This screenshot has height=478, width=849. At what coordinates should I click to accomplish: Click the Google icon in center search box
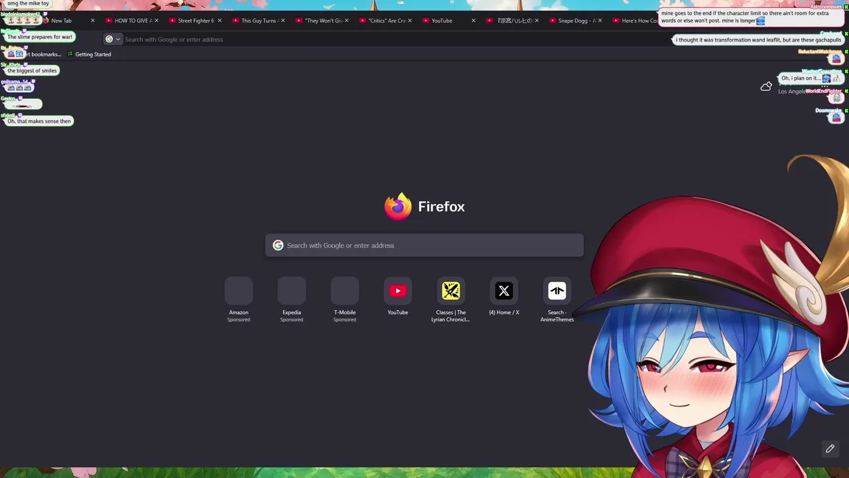(278, 246)
